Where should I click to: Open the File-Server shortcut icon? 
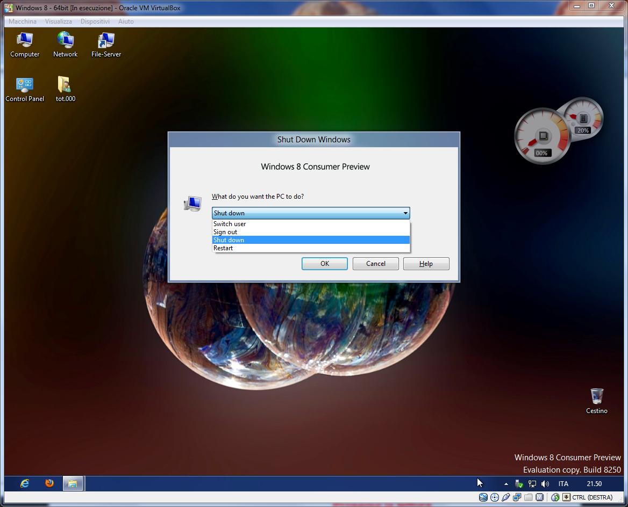[106, 45]
